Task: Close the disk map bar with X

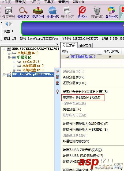Action: point(1,22)
